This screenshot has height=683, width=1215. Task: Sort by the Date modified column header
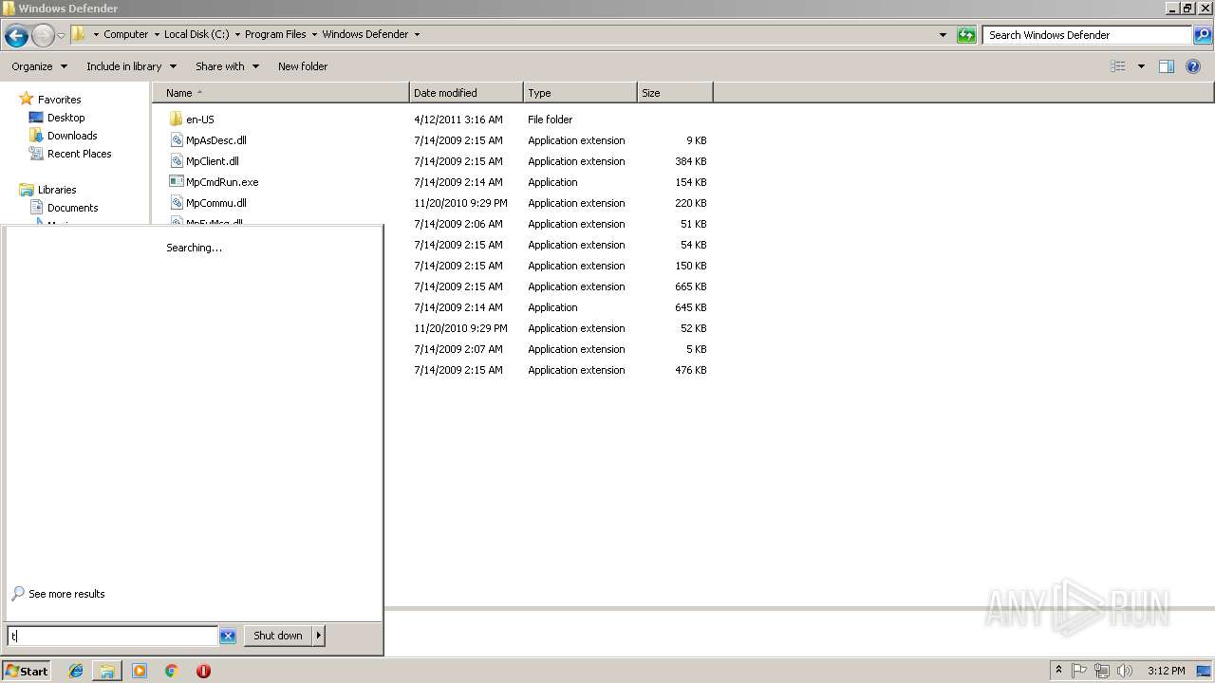click(466, 93)
